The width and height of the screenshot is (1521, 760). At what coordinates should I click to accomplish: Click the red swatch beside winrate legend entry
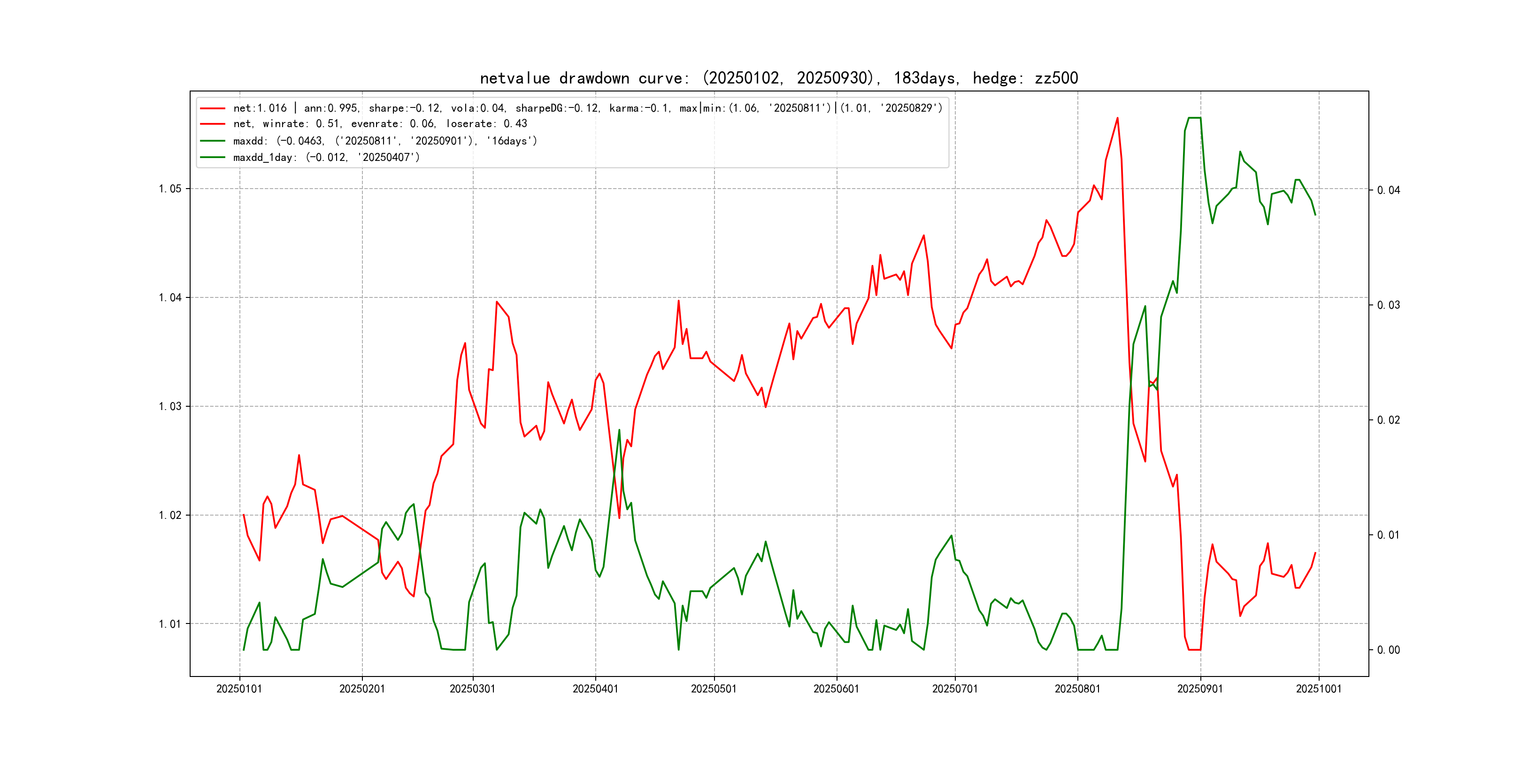click(213, 124)
